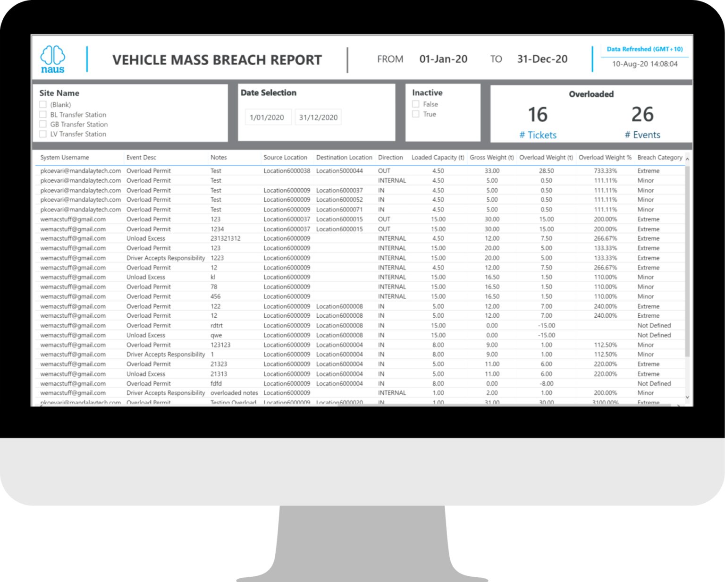Enable the False option under Inactive
This screenshot has width=725, height=582.
pos(415,104)
